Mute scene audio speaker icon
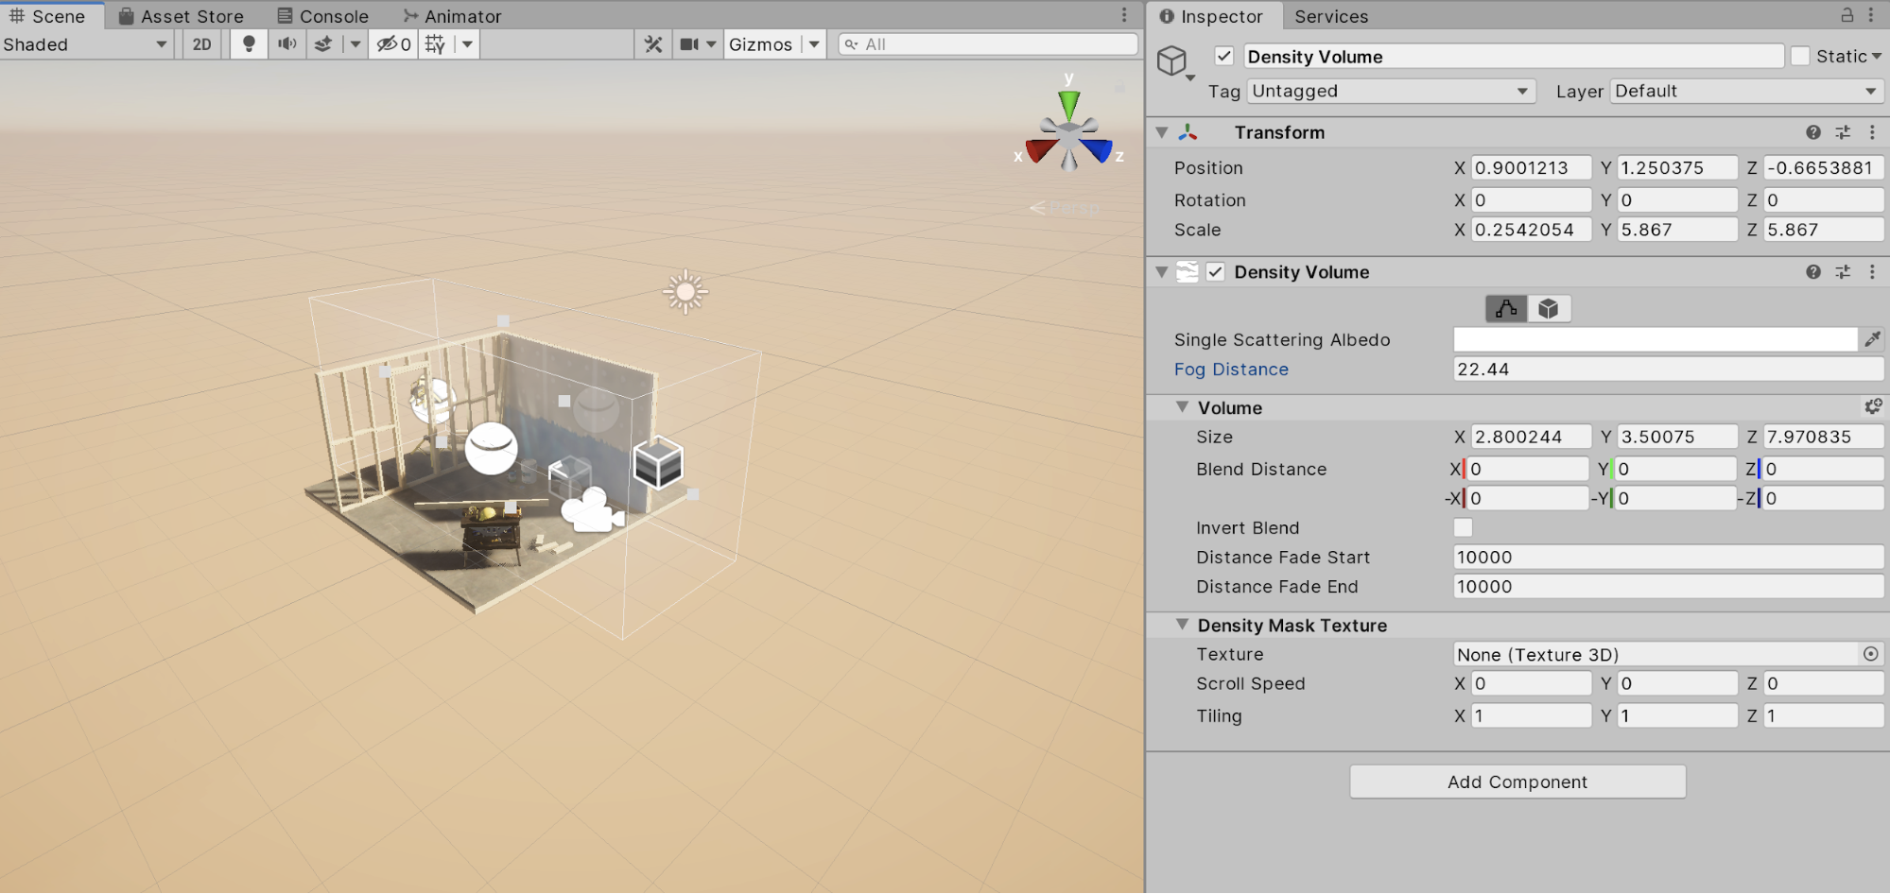Viewport: 1890px width, 894px height. 287,44
